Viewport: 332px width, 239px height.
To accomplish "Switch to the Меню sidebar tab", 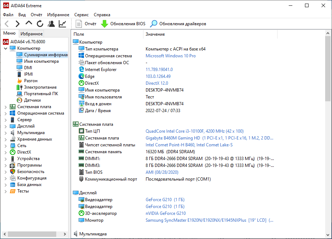I will [x=9, y=33].
